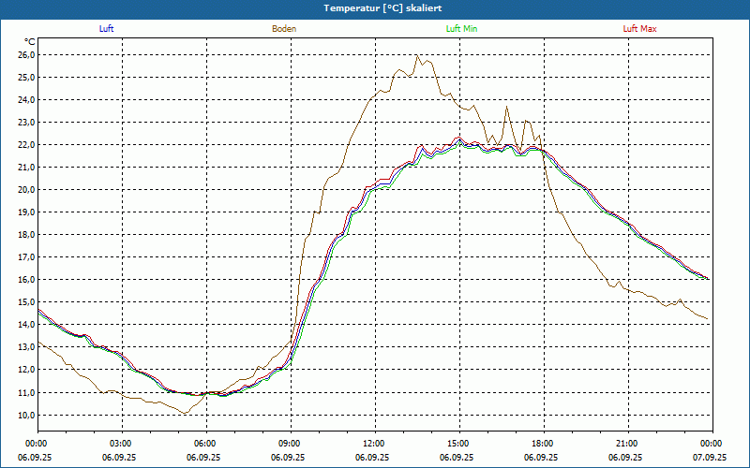This screenshot has height=468, width=750.
Task: Click the '15,0' y-axis value
Action: pos(26,301)
